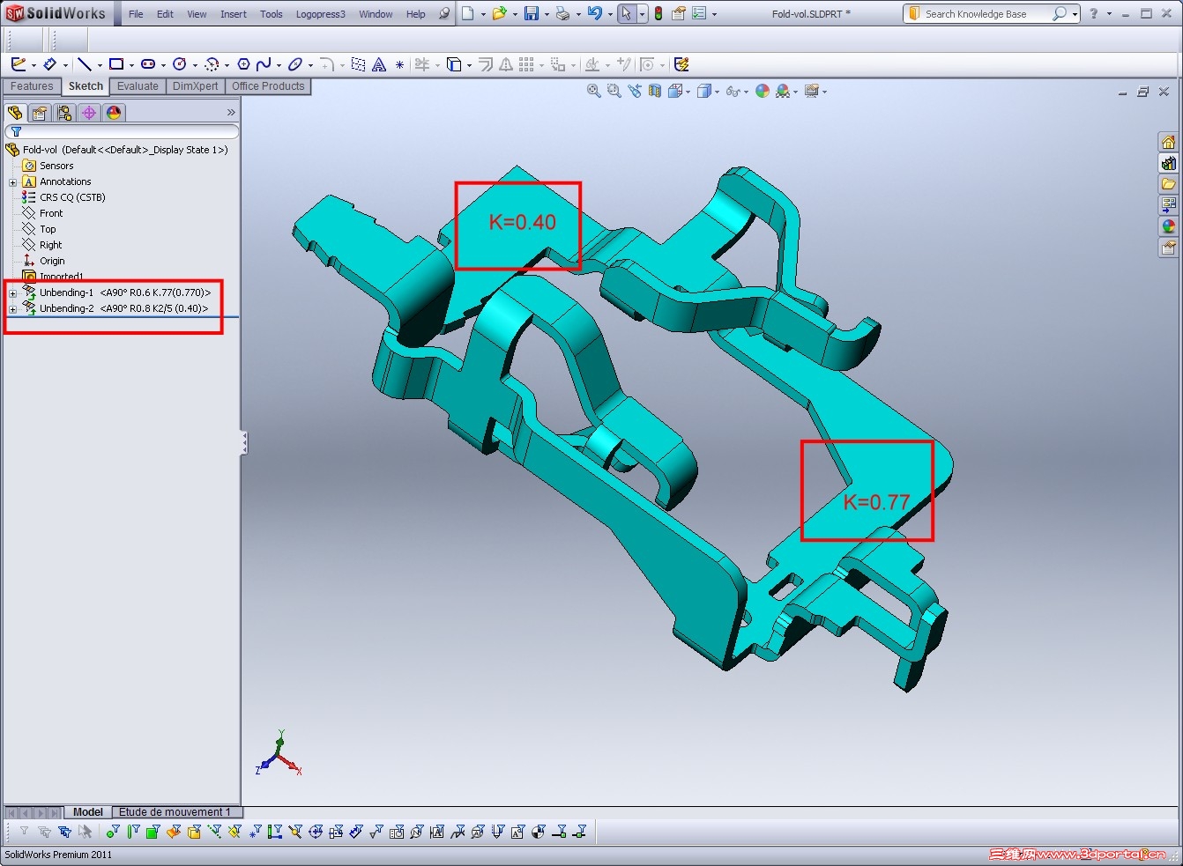Switch to the Evaluate tab

click(138, 86)
